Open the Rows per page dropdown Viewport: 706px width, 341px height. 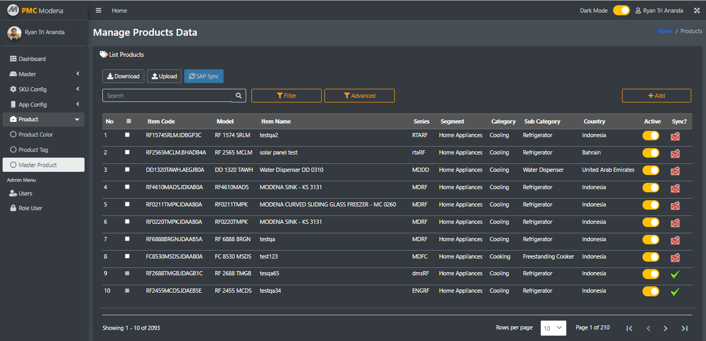(x=554, y=328)
